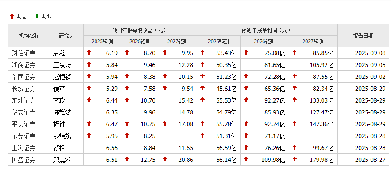Click red arrow beside 华西证券 2027 value 10.15
The width and height of the screenshot is (391, 175).
point(165,76)
